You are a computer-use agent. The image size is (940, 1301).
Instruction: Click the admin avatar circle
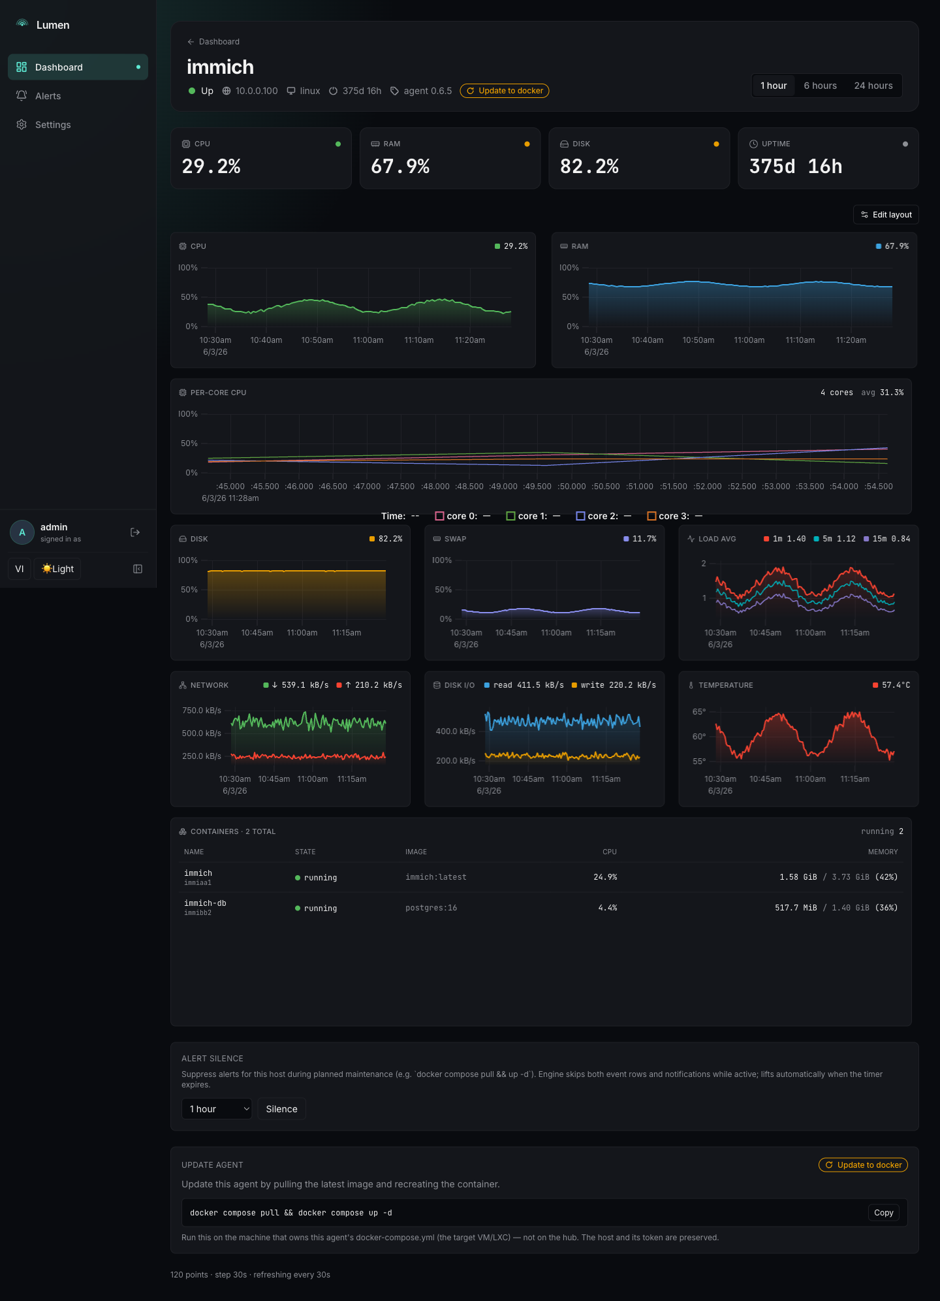(x=22, y=532)
